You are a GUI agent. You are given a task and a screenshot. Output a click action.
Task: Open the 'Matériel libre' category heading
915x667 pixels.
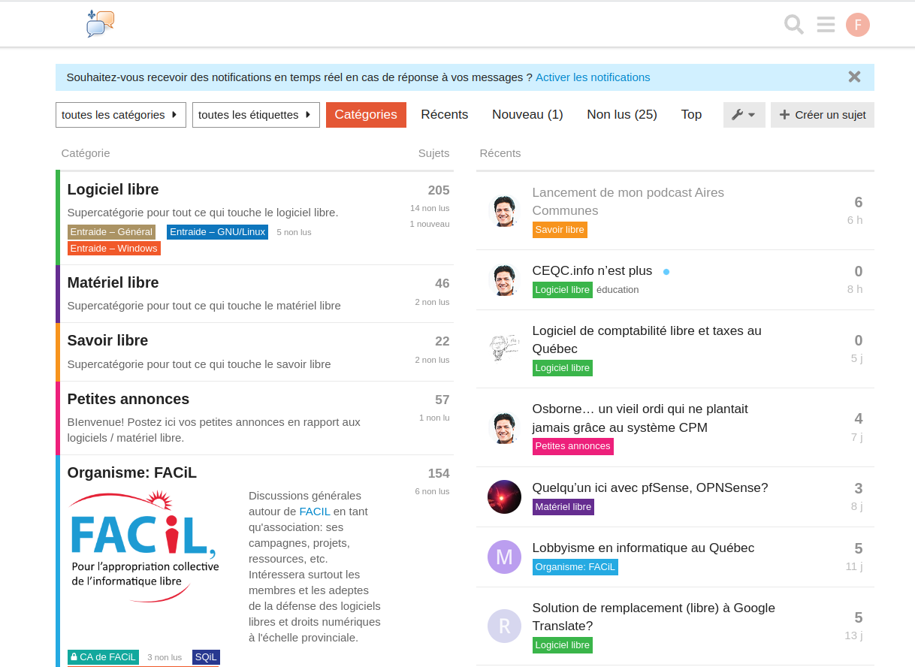113,282
